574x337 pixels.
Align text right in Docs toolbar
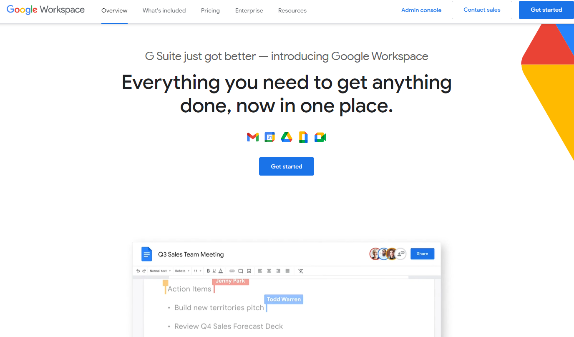coord(278,271)
